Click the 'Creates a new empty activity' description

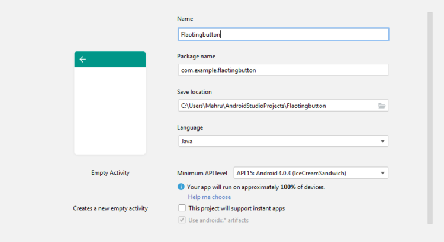click(110, 208)
